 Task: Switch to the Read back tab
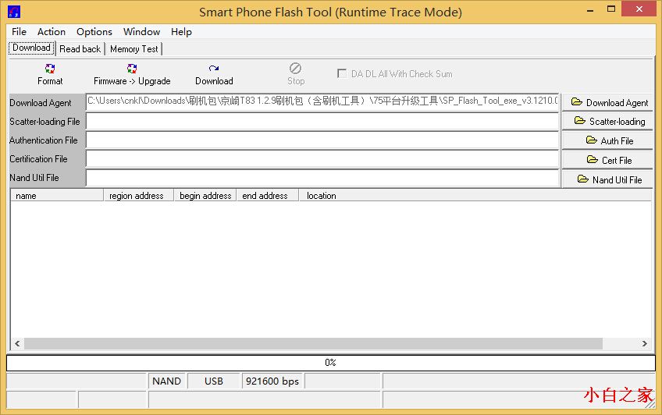pyautogui.click(x=80, y=49)
